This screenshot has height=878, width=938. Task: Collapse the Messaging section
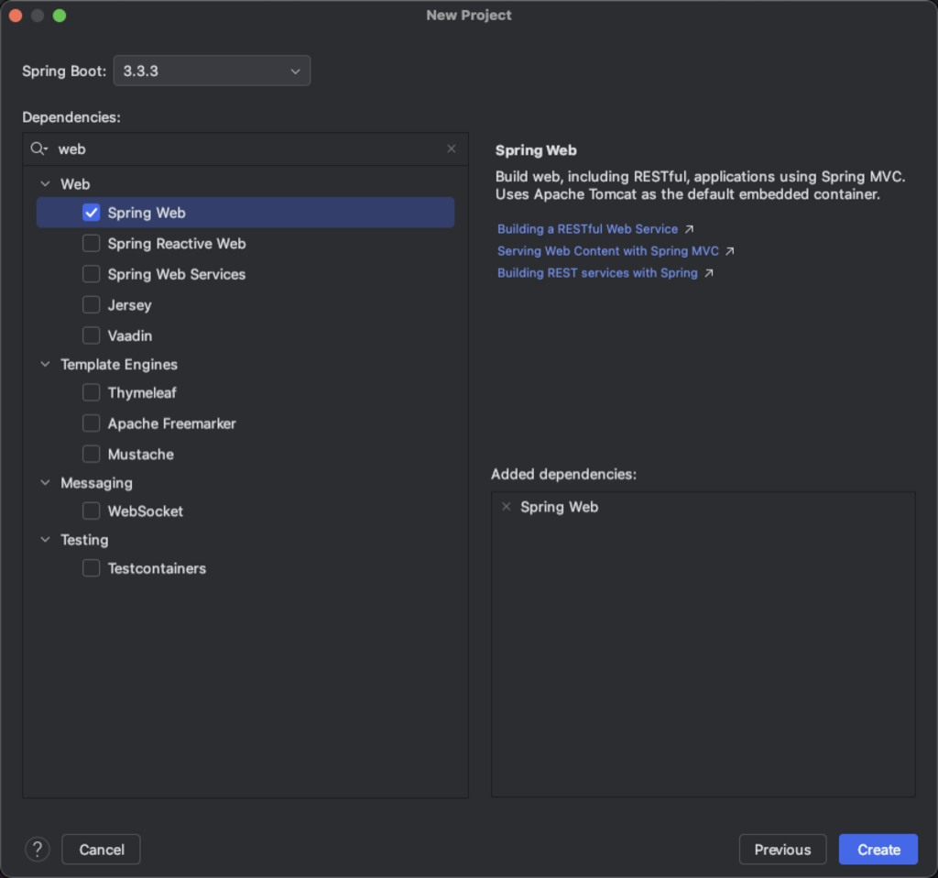45,483
